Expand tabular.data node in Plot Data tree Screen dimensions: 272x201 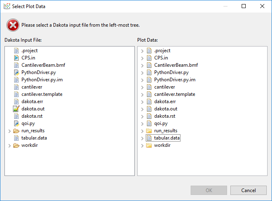pos(142,138)
